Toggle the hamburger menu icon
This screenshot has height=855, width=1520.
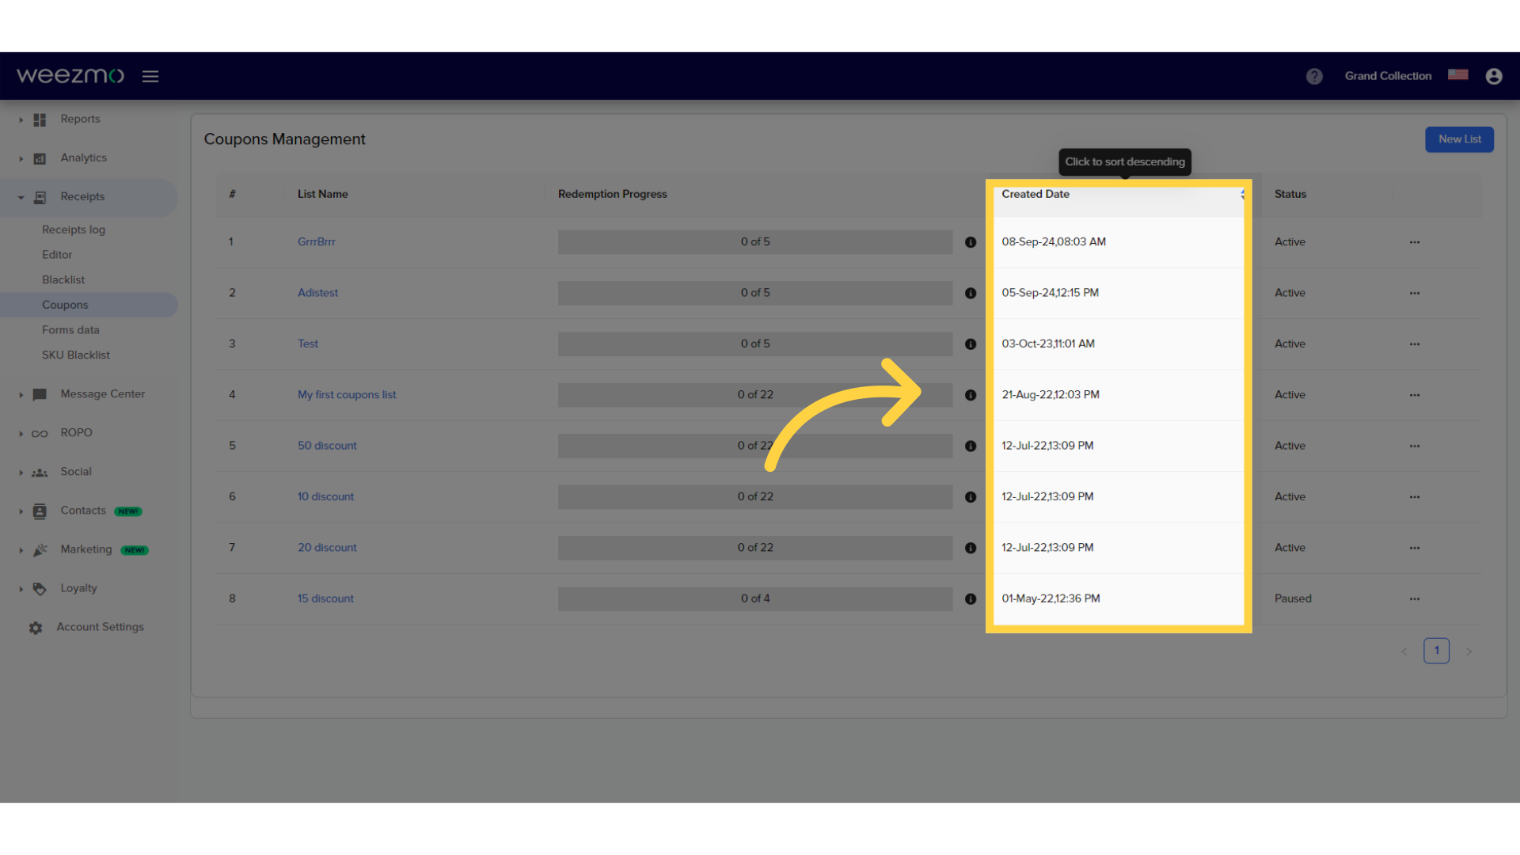click(150, 75)
